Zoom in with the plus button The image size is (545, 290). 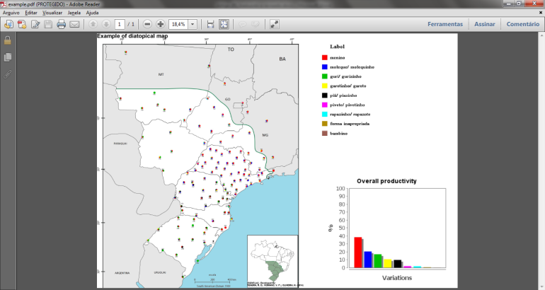point(161,24)
